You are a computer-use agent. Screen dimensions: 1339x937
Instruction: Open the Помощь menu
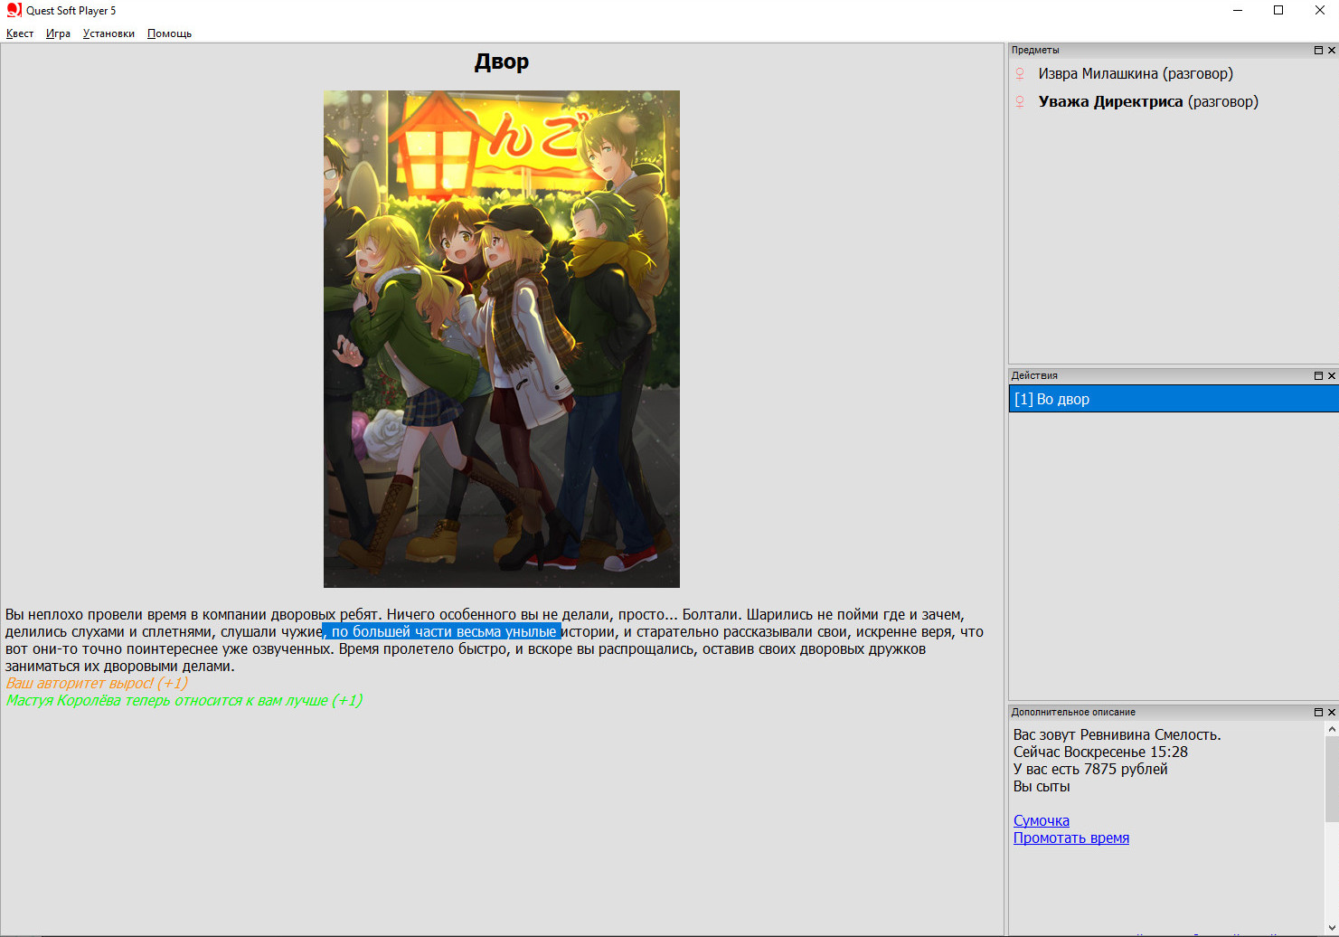pyautogui.click(x=169, y=33)
